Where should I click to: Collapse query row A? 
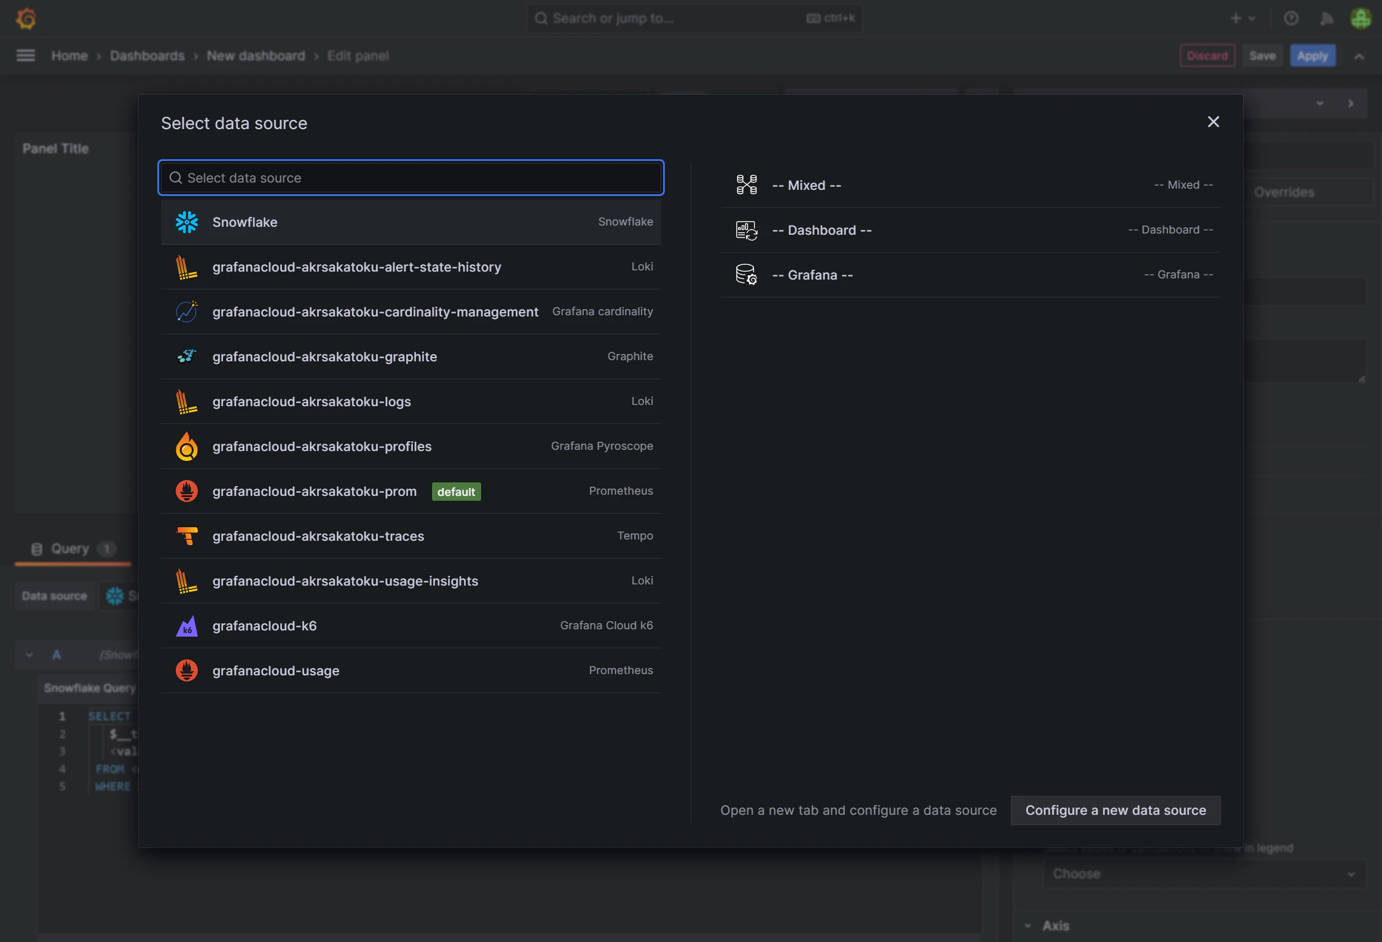pos(29,654)
